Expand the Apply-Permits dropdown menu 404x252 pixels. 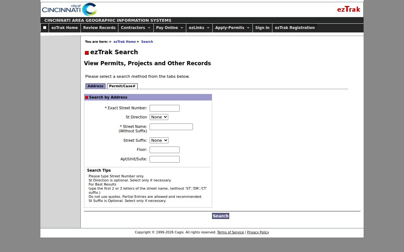pos(233,28)
